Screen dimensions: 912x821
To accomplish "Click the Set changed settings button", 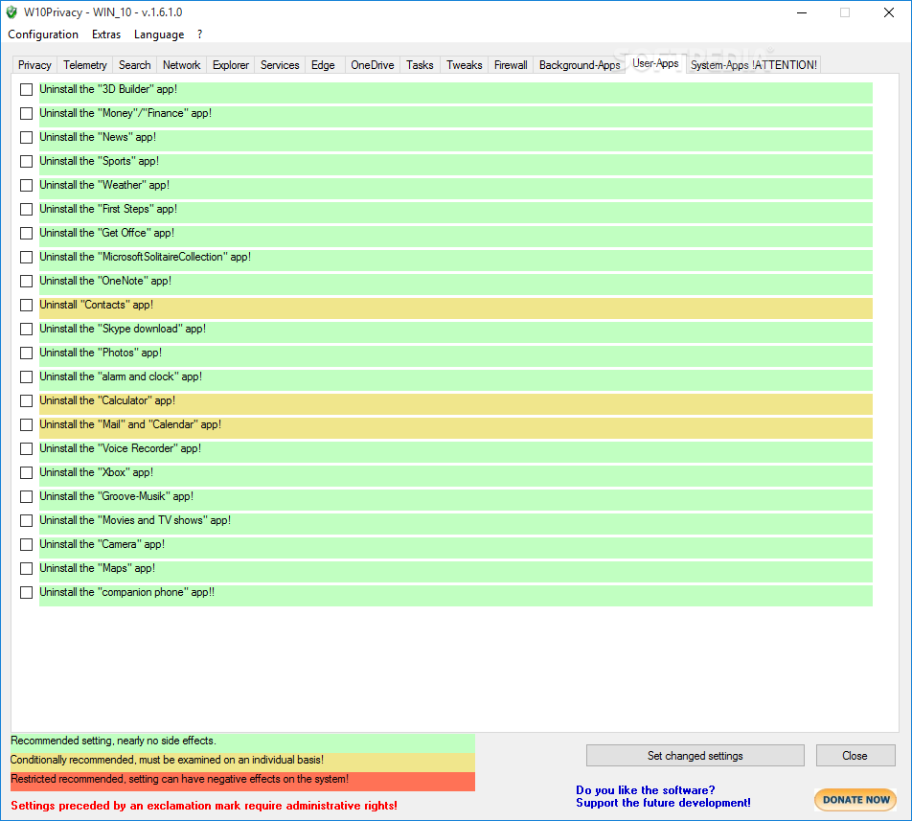I will [x=695, y=755].
